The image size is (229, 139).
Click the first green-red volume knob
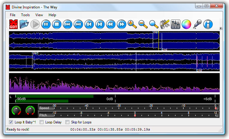pos(16,111)
